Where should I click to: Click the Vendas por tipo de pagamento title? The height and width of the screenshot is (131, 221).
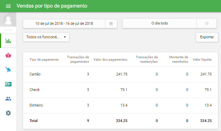52,6
